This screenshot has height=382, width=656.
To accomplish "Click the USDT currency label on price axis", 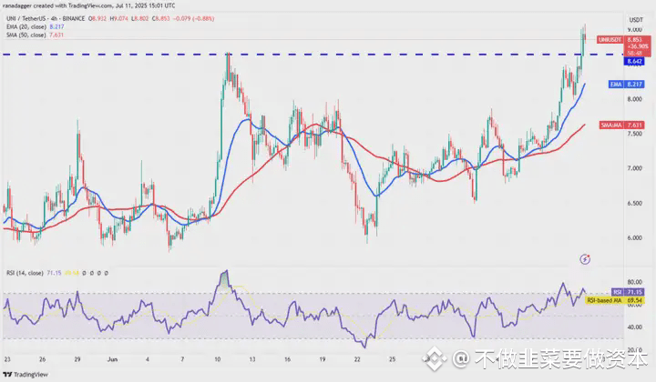I will (x=636, y=20).
